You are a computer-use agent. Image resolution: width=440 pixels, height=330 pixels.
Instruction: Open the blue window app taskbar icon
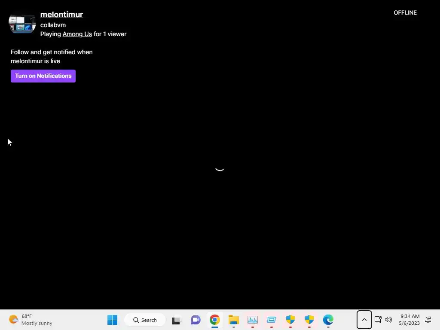click(272, 320)
